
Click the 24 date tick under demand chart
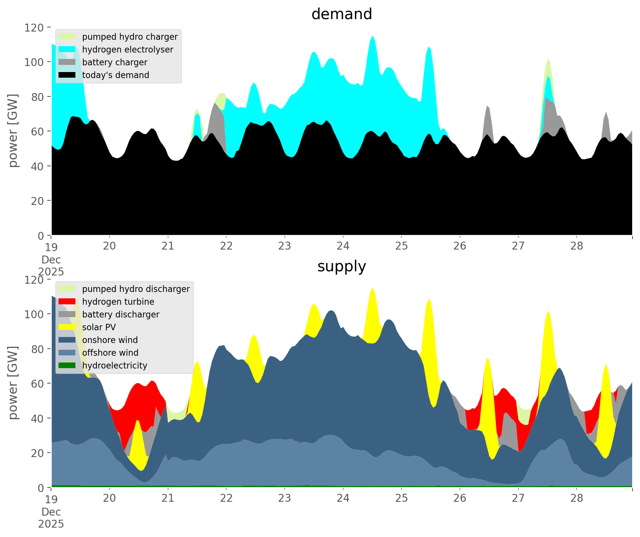pos(343,246)
